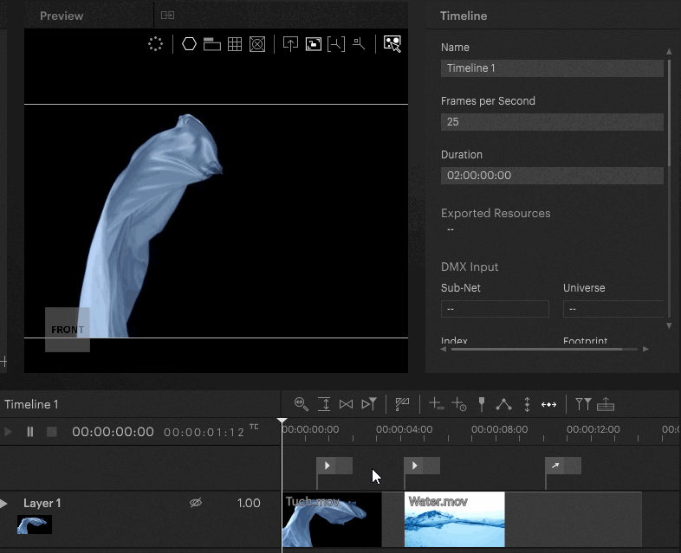This screenshot has width=681, height=553.
Task: Click the upload-stack icon in timeline toolbar
Action: [606, 404]
